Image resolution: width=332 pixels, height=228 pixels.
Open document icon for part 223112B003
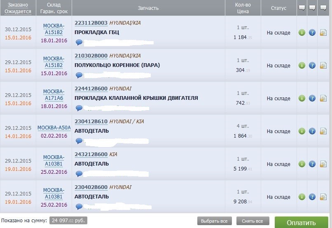(323, 32)
